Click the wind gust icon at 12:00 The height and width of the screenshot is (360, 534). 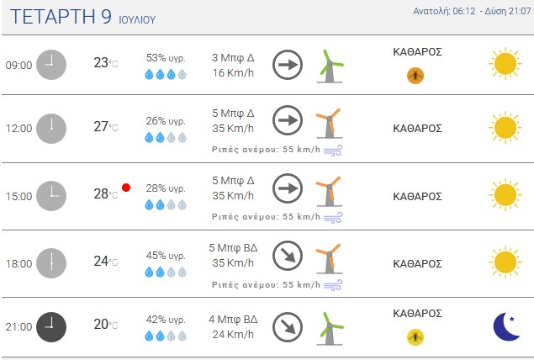click(x=333, y=151)
